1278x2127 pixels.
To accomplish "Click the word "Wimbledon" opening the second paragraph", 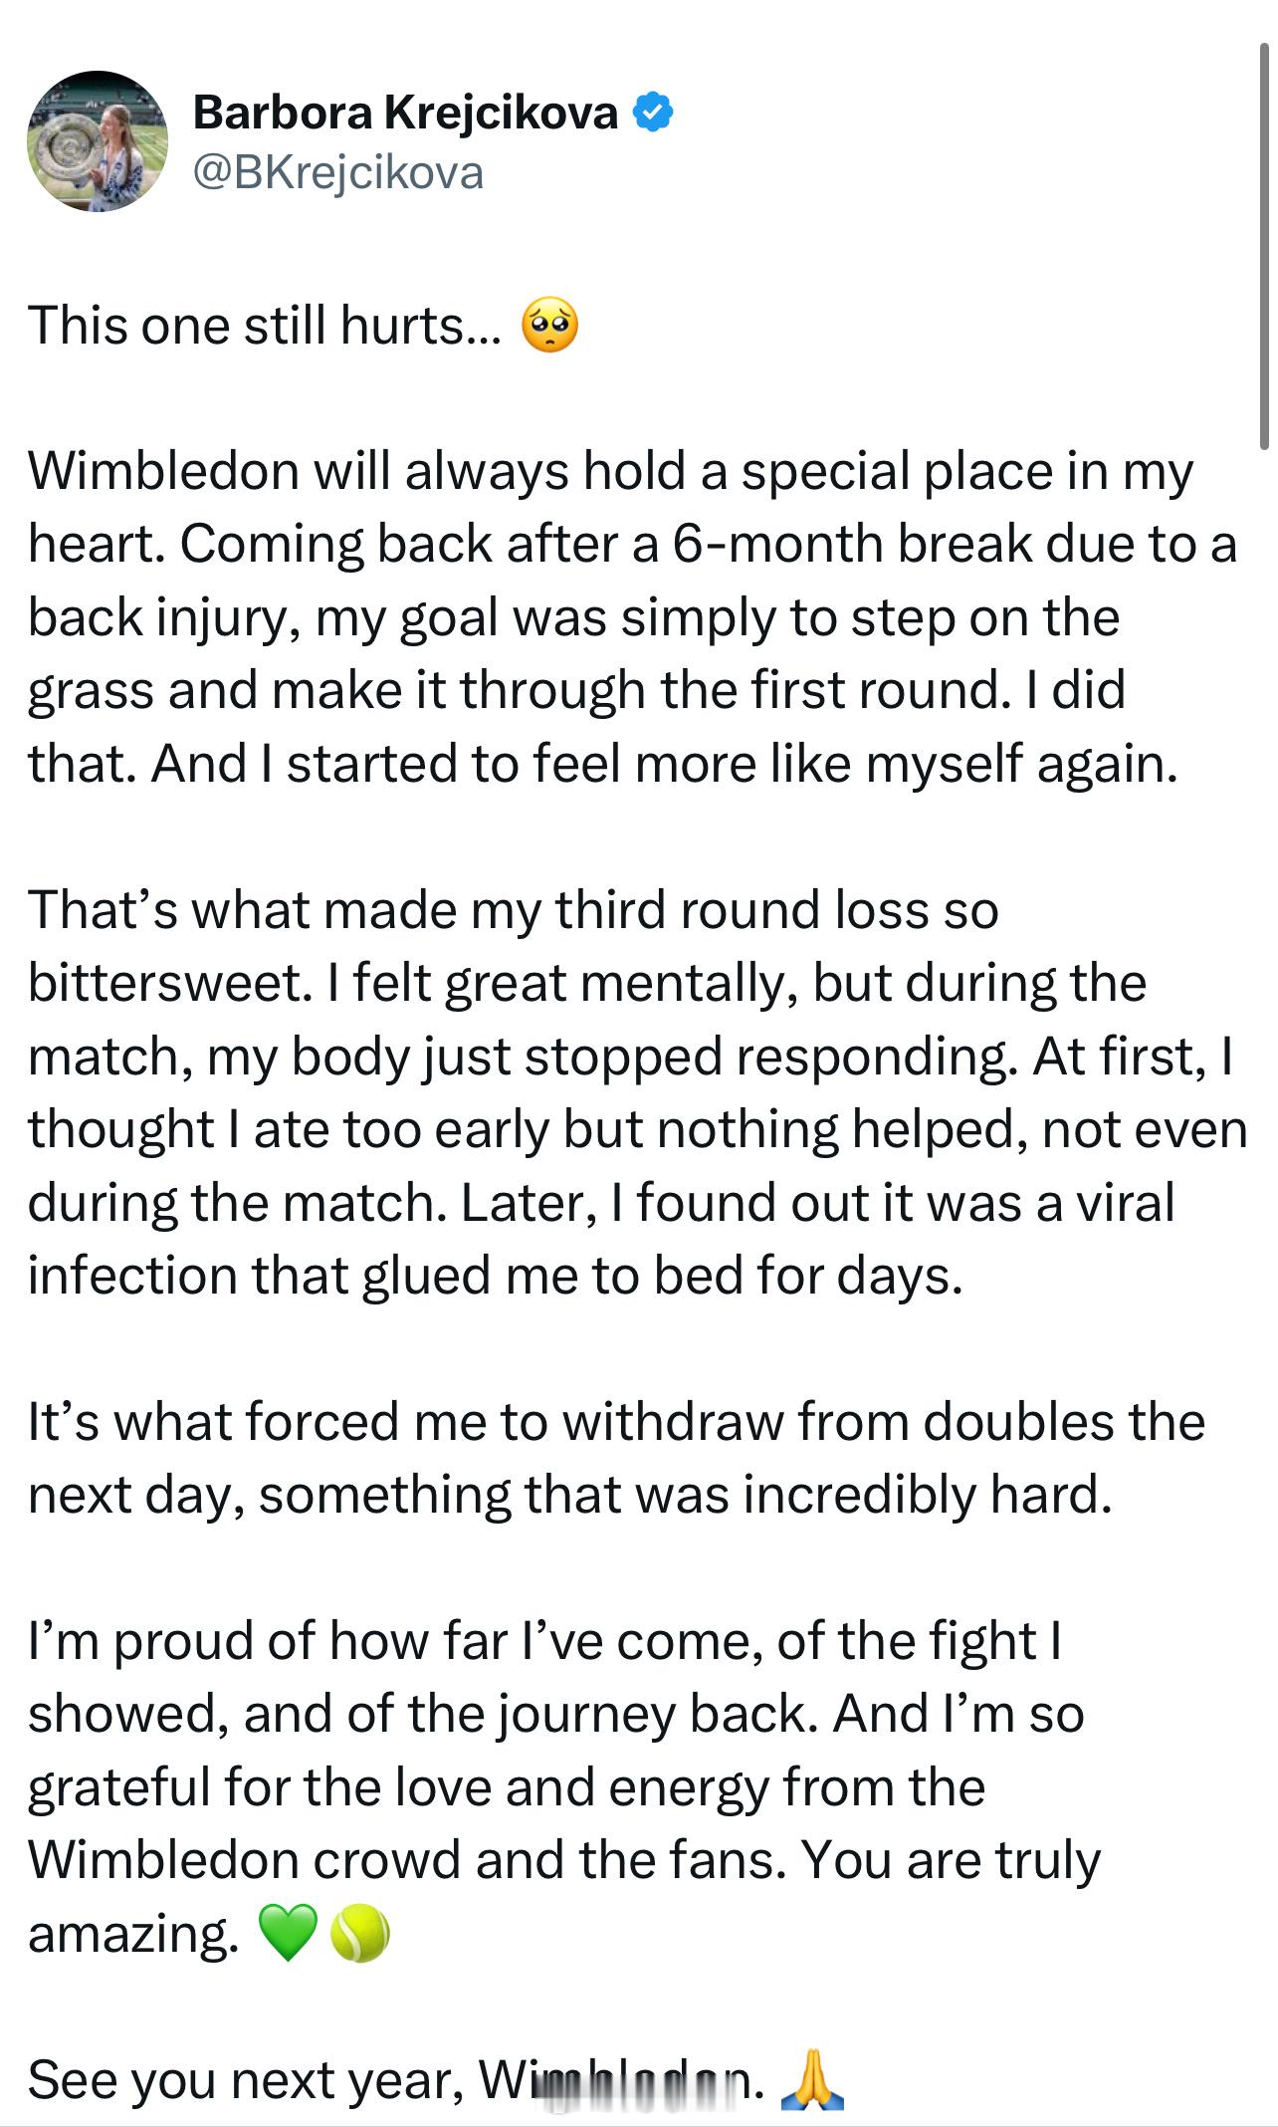I will tap(163, 470).
